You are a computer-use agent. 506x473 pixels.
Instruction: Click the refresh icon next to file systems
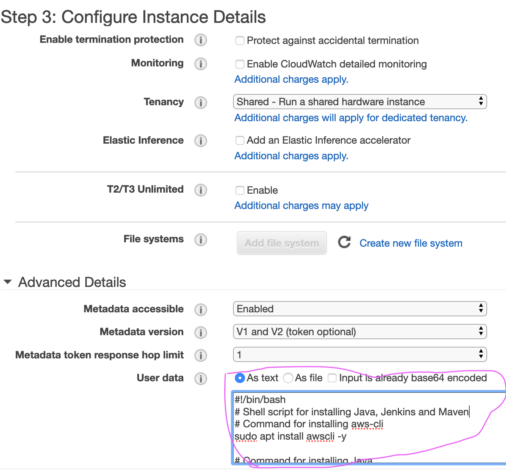(x=344, y=242)
